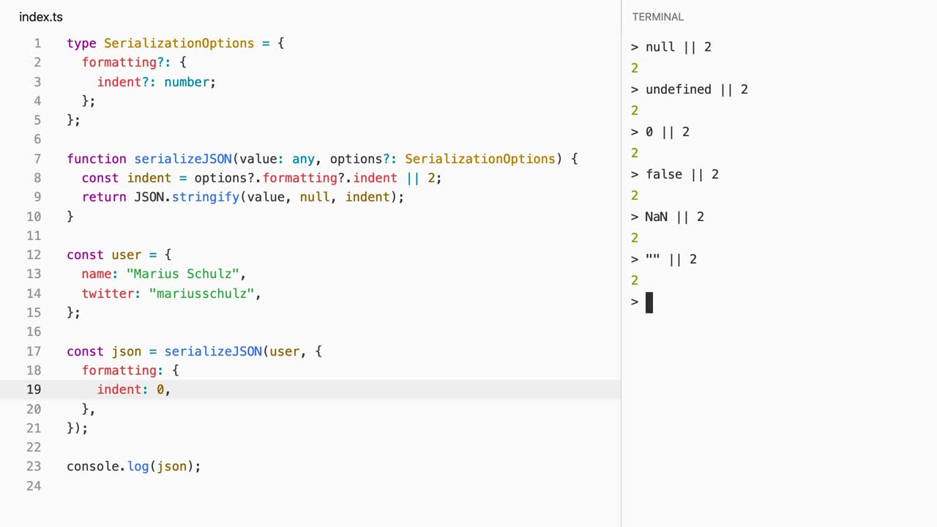Click the number keyword on line 3
This screenshot has height=527, width=937.
click(x=187, y=82)
